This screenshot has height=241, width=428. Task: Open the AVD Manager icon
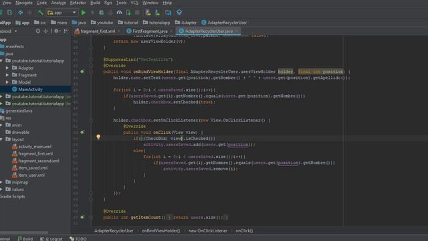pyautogui.click(x=148, y=13)
